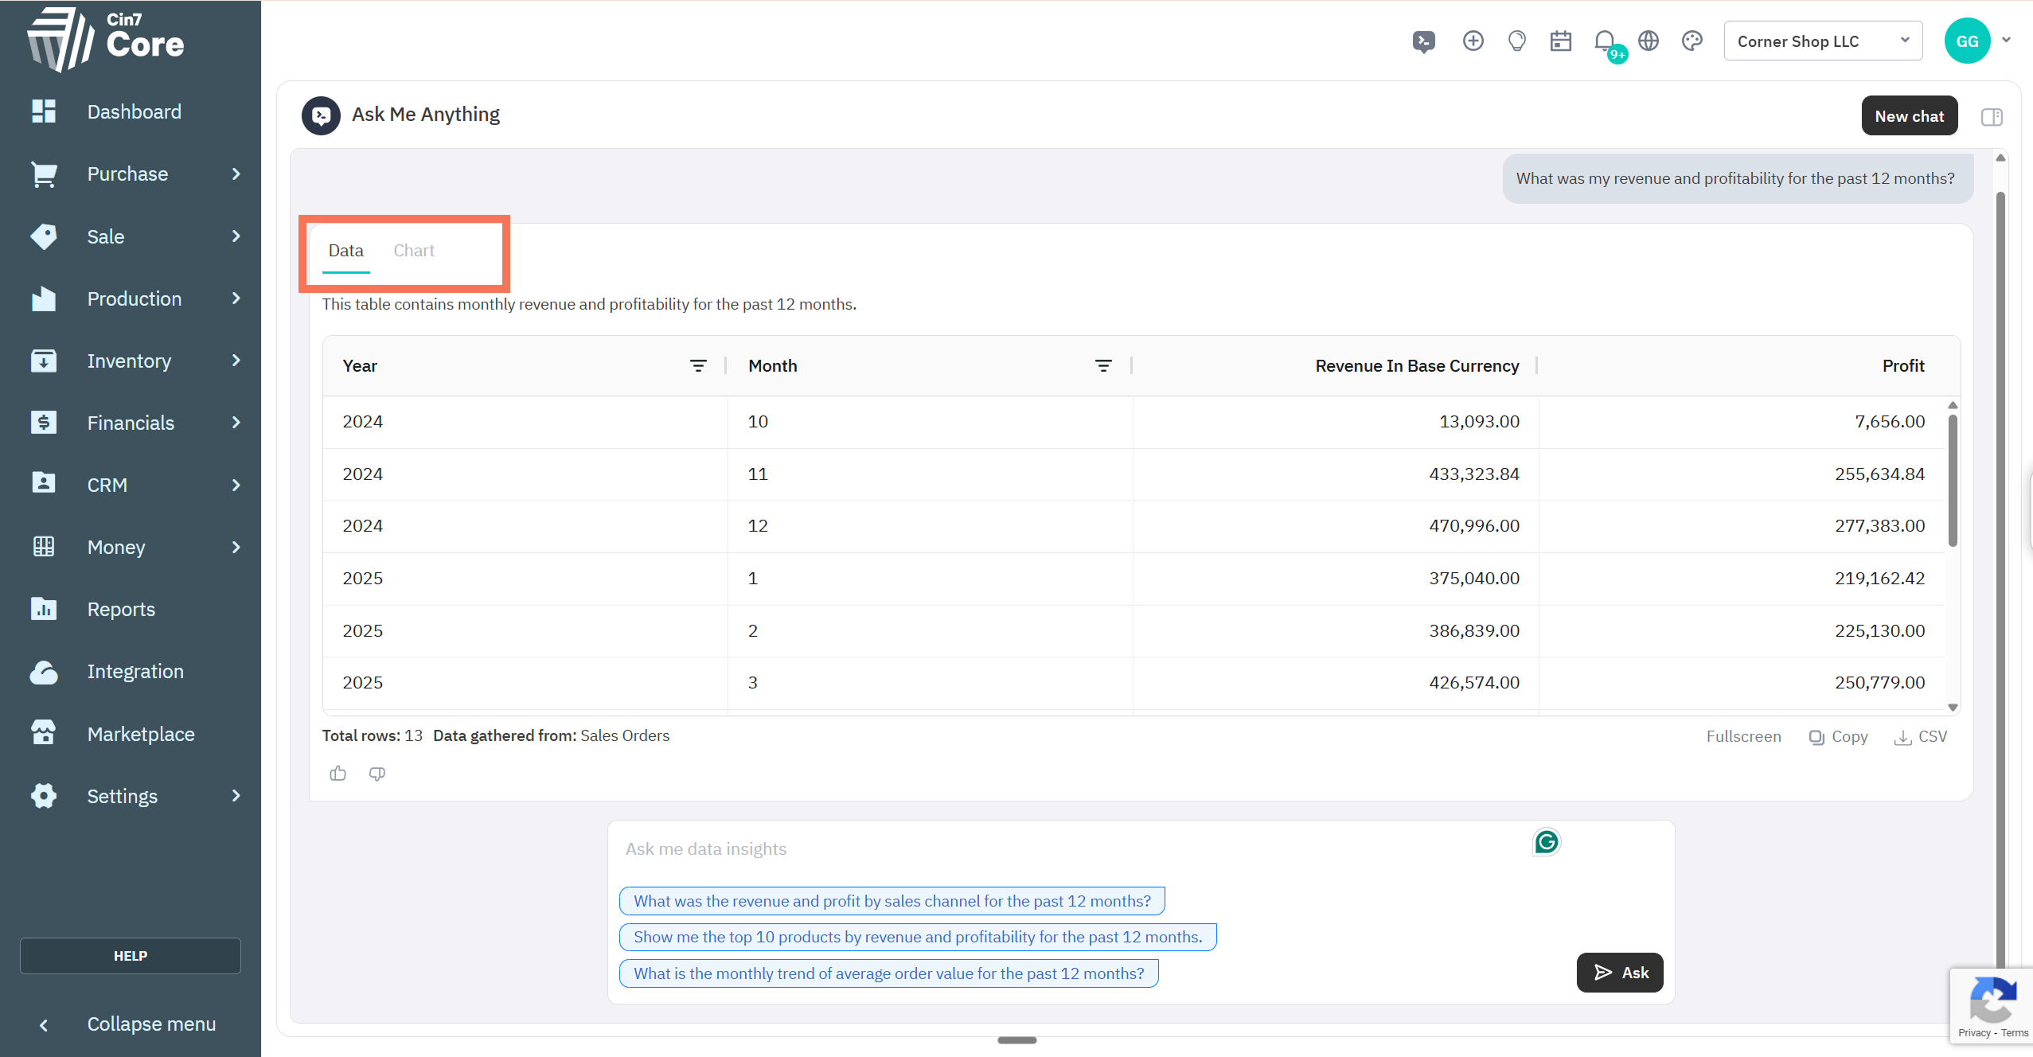Image resolution: width=2033 pixels, height=1057 pixels.
Task: Click the HELP button
Action: point(131,956)
